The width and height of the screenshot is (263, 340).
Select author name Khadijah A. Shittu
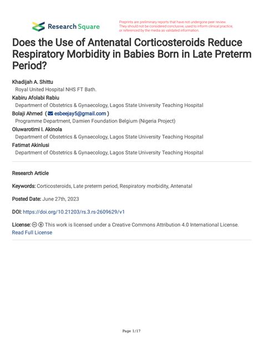pos(33,82)
